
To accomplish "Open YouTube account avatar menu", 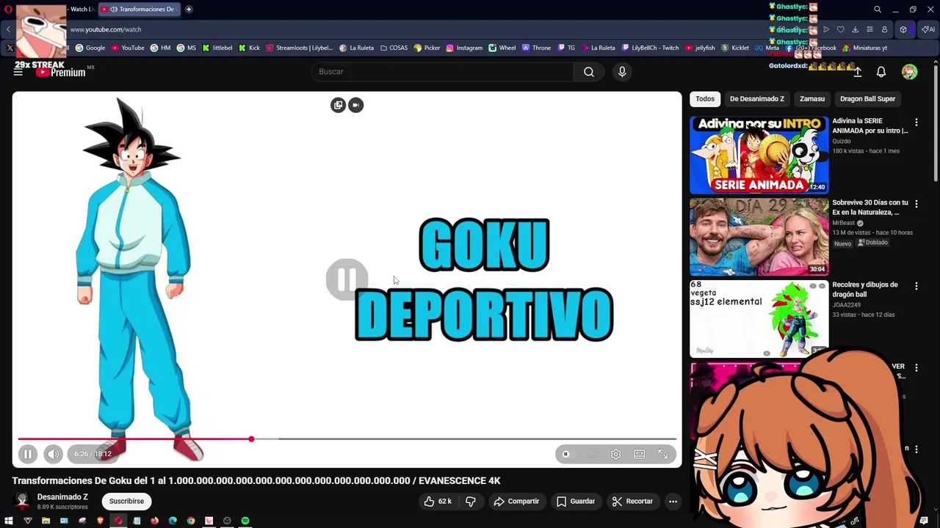I will click(909, 72).
